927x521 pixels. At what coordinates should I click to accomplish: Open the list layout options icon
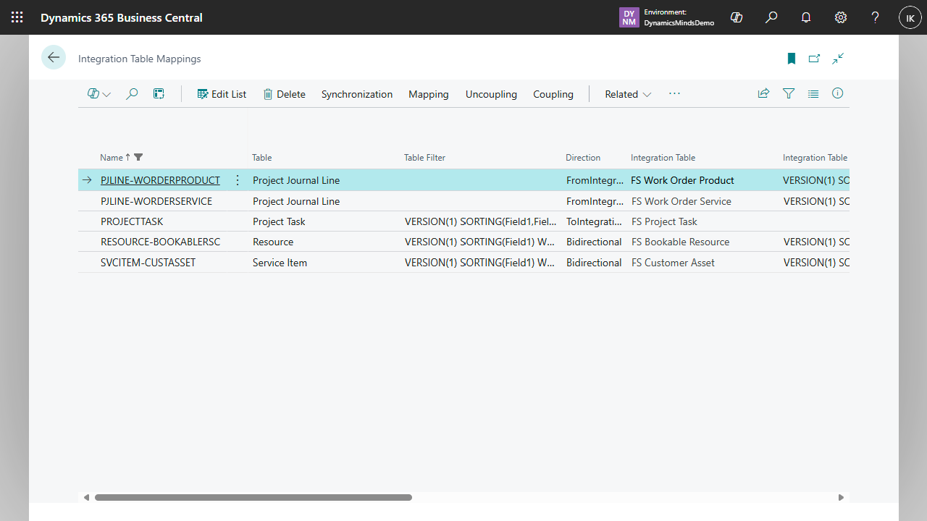[813, 93]
